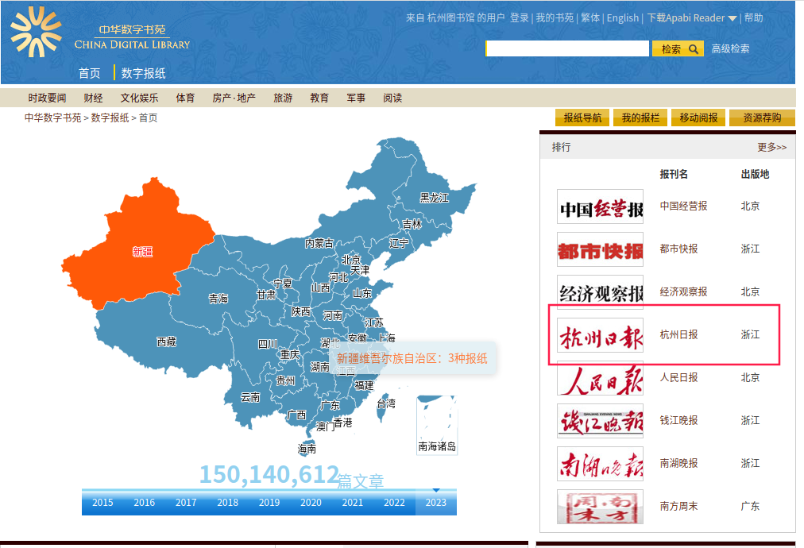Select year 2018 on the timeline

tap(228, 503)
